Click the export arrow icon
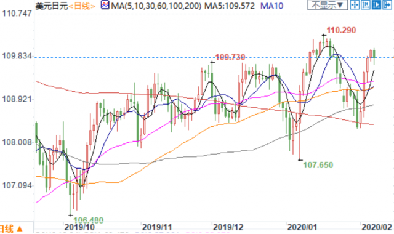 point(387,5)
